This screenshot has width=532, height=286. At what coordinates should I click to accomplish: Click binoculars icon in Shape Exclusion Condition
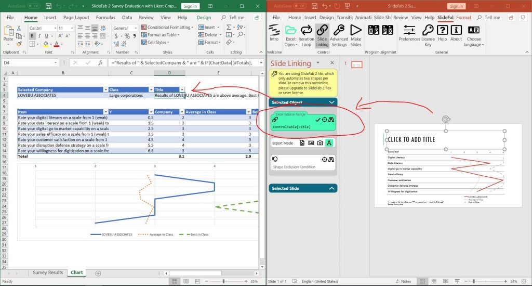pos(331,159)
